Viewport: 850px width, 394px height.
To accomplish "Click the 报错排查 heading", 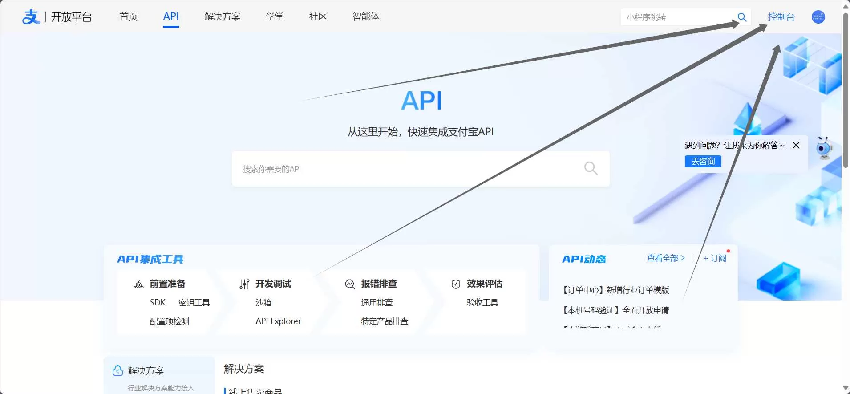I will click(379, 284).
